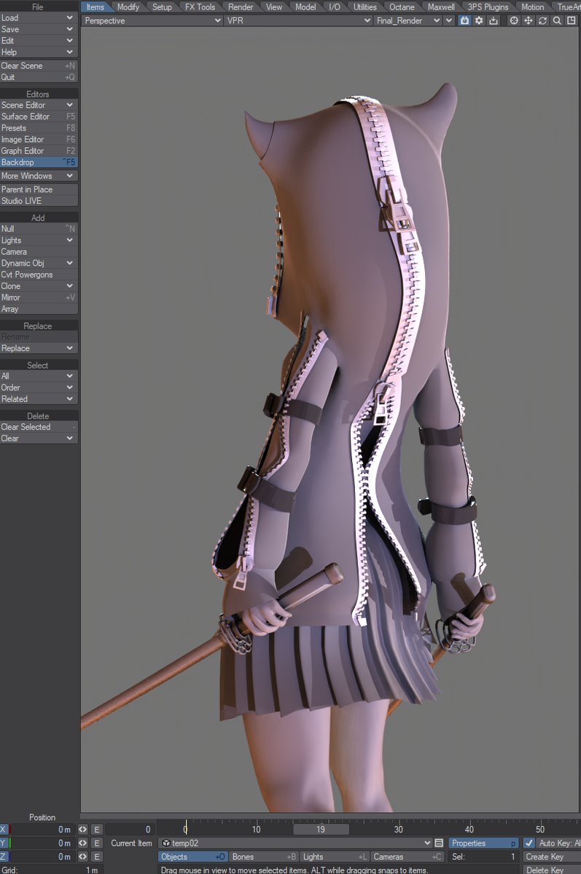Click the timeline frame slider handle at 19
This screenshot has height=874, width=581.
(x=321, y=830)
